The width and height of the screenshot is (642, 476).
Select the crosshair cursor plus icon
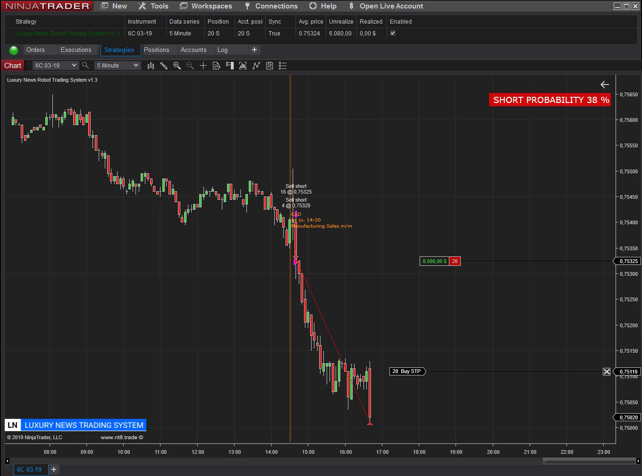(203, 66)
